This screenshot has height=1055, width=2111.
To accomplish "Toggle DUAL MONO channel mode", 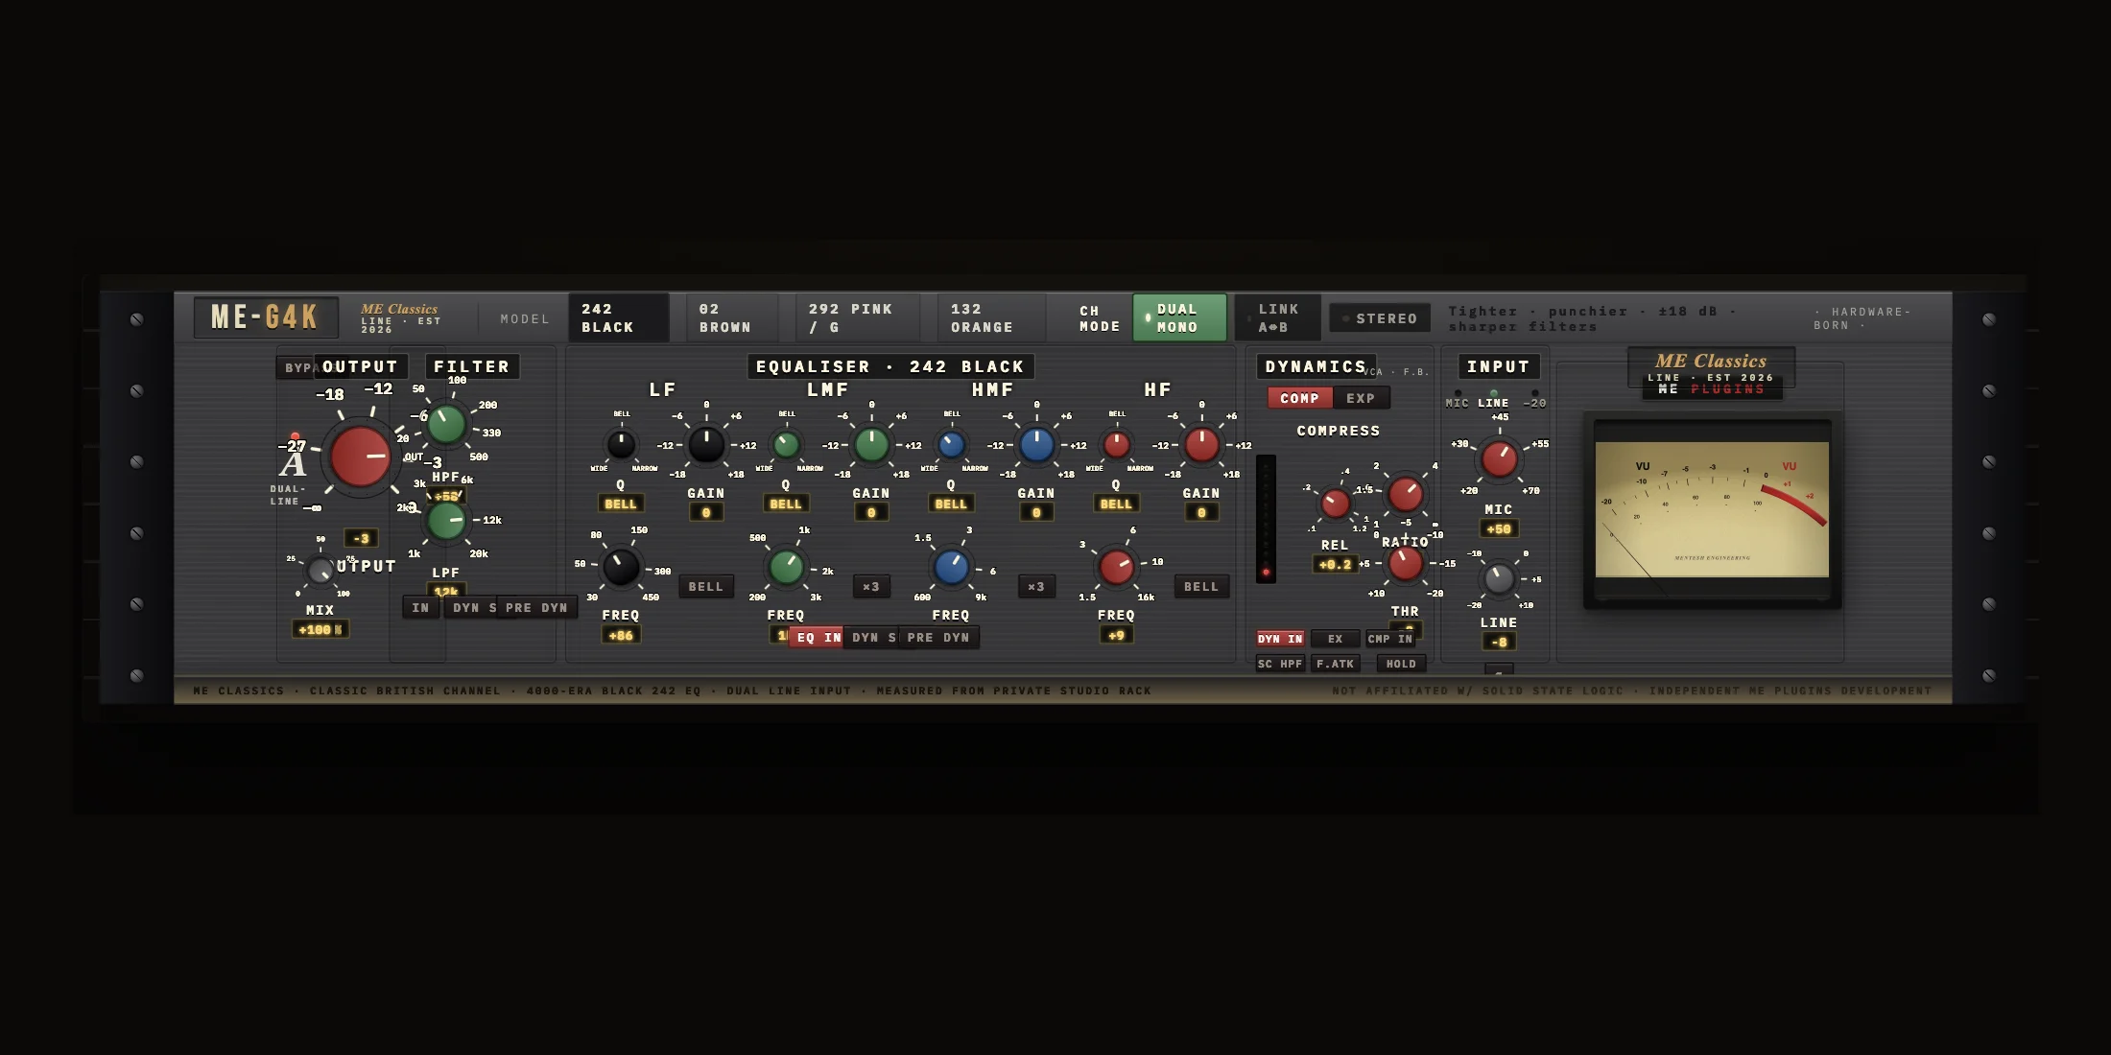I will click(x=1179, y=317).
